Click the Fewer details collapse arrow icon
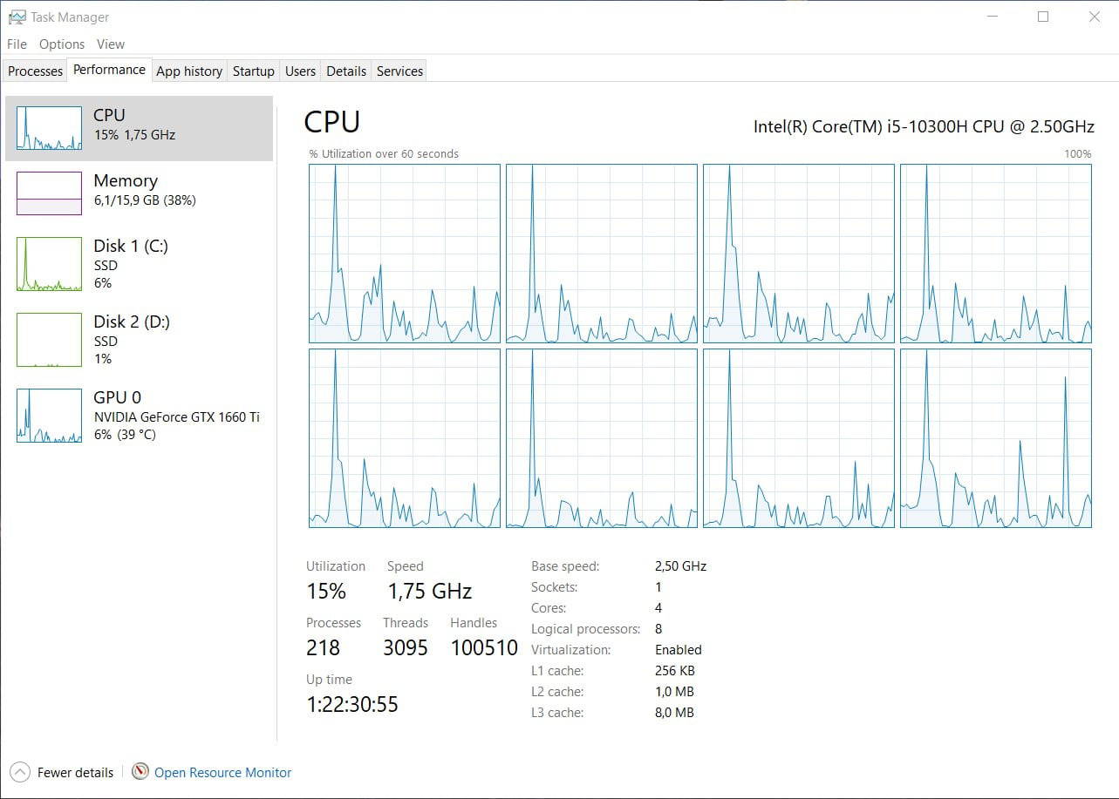Screen dimensions: 1119x799 [x=19, y=772]
